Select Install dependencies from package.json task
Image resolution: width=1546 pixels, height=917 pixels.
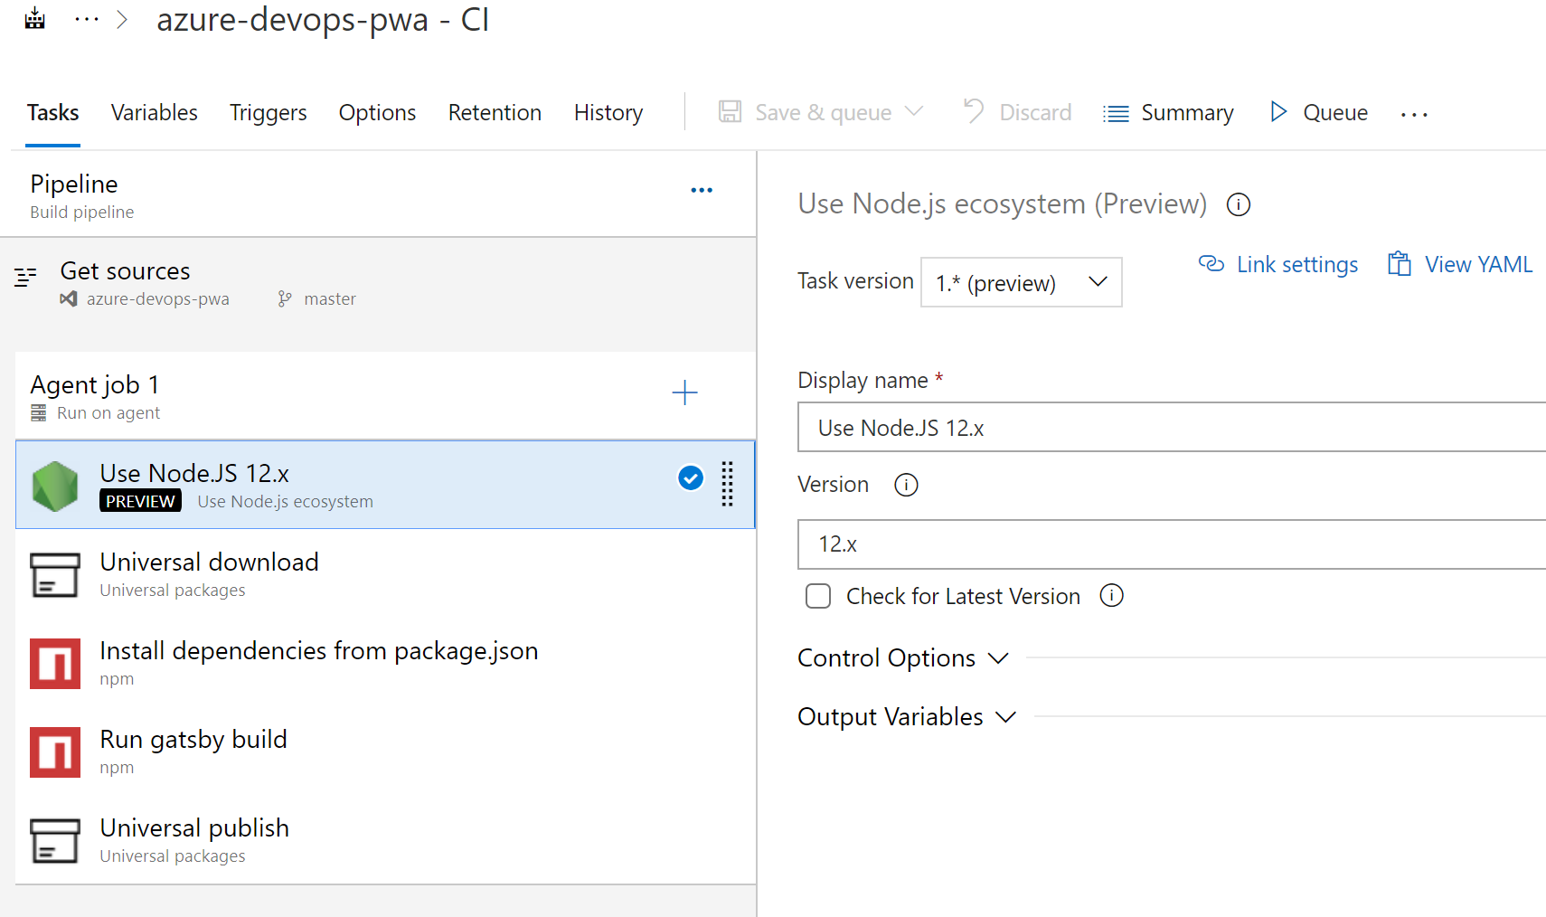[x=385, y=663]
